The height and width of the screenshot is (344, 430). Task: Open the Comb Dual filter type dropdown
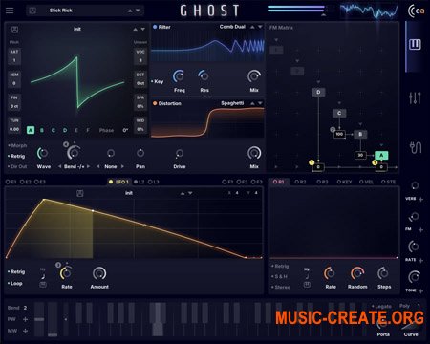pos(260,27)
